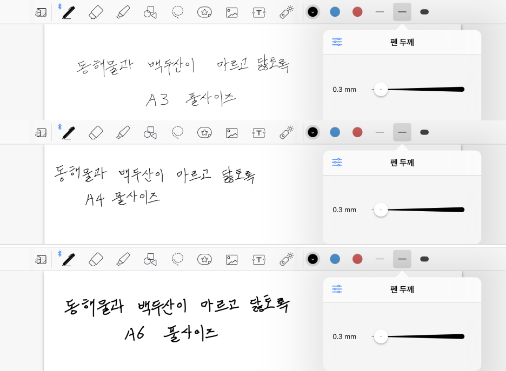
Task: Open the Shapes tool in the A3 note toolbar
Action: click(150, 12)
